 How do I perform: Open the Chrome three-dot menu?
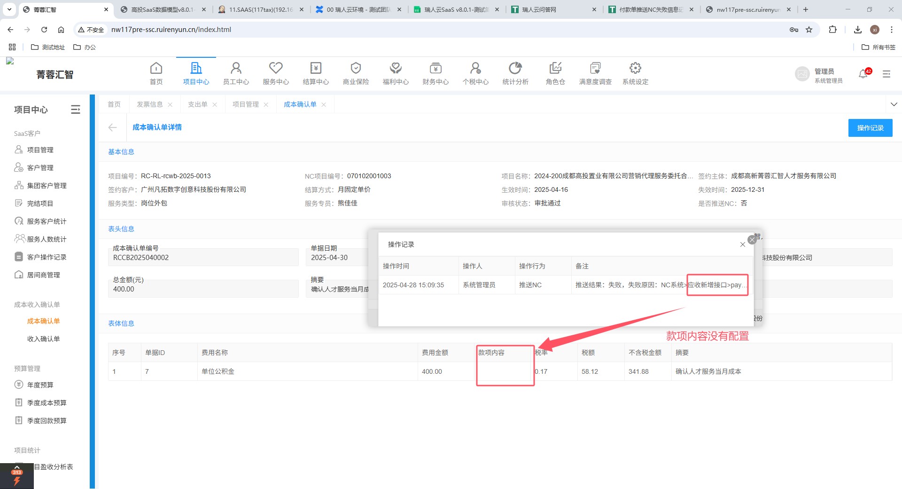892,30
